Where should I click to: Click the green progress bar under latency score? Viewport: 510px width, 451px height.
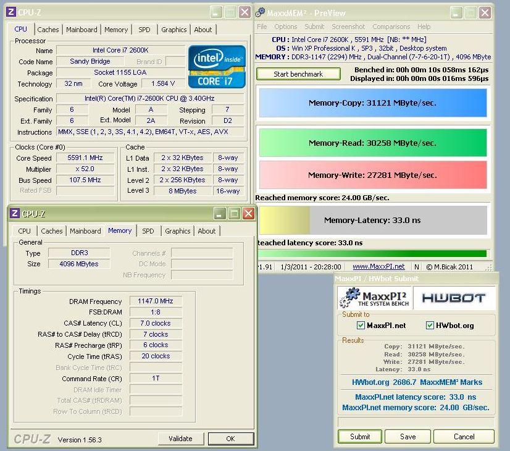click(372, 253)
